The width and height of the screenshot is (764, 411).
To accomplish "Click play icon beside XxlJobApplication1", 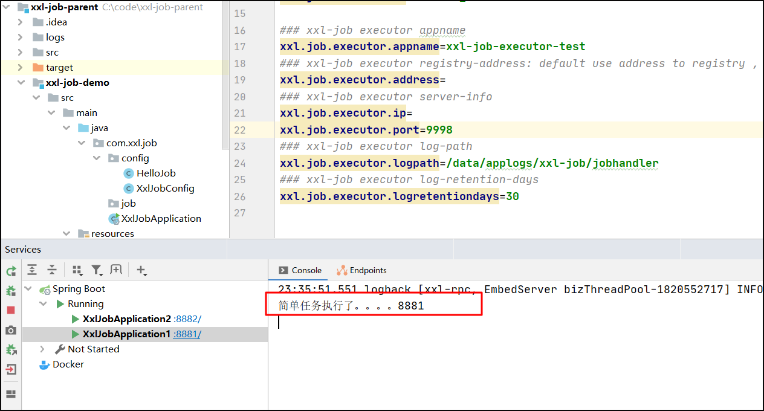I will click(x=75, y=334).
